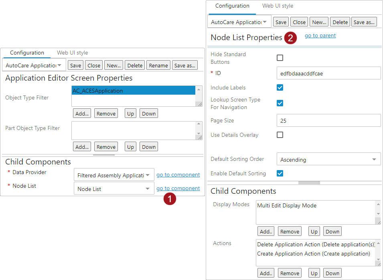Click Remove under Part Object Type Filter
This screenshot has width=383, height=280.
(x=106, y=146)
